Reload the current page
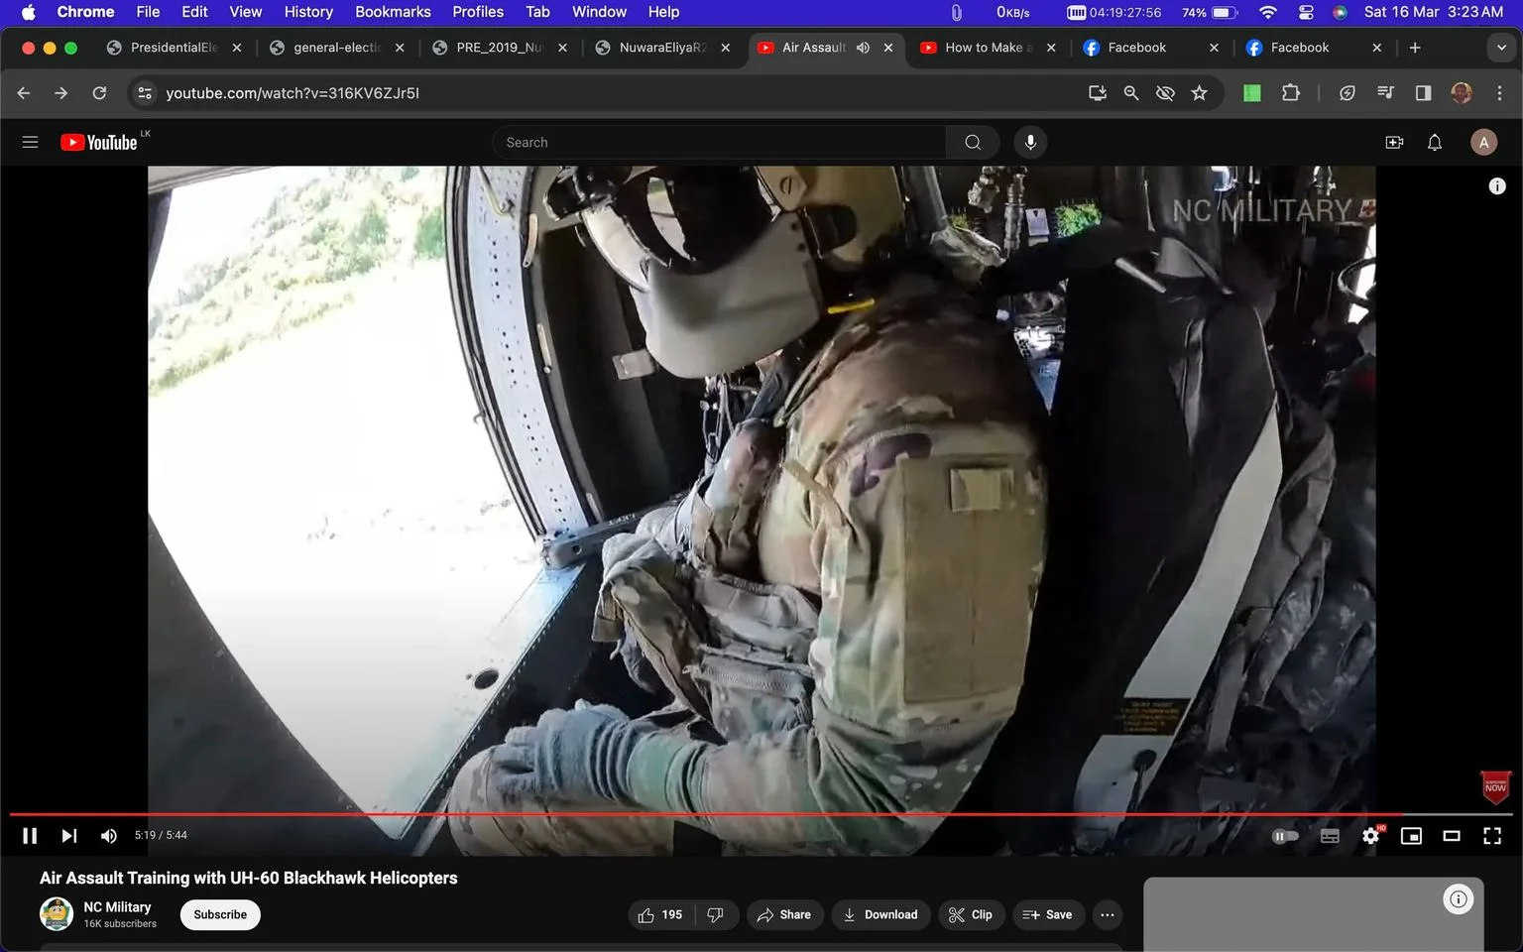 click(99, 92)
